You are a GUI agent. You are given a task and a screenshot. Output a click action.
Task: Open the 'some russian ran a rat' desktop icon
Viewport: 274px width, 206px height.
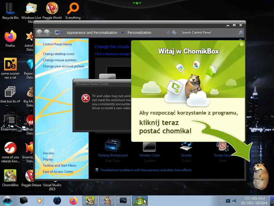point(10,68)
